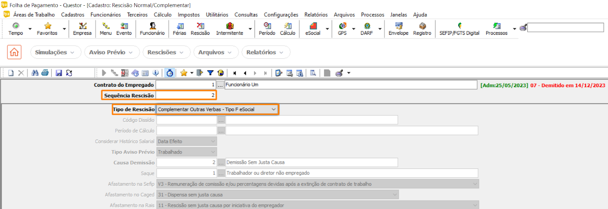Image resolution: width=608 pixels, height=209 pixels.
Task: Open the Funcionário toolbar icon
Action: click(x=152, y=29)
